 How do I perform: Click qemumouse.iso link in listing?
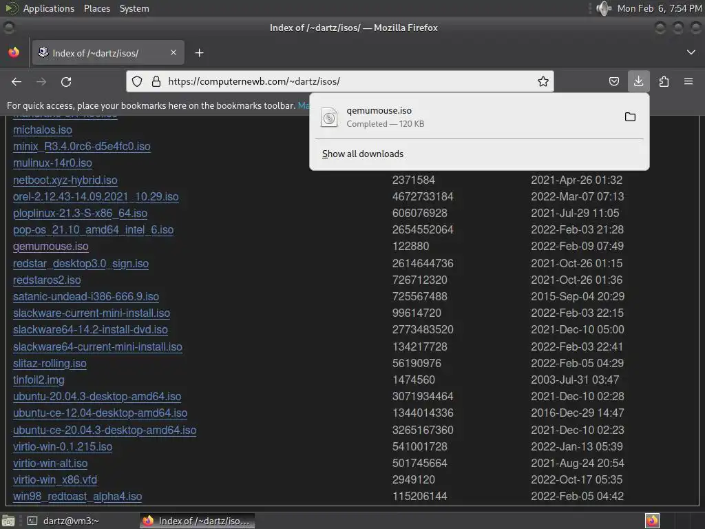tap(51, 247)
